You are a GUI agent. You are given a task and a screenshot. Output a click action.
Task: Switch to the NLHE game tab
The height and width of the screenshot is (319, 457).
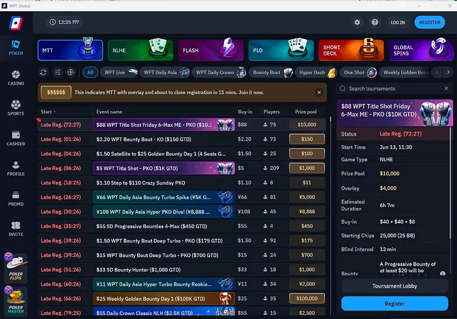pos(141,50)
